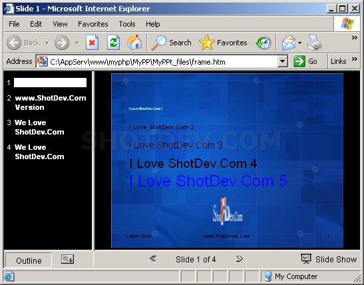Viewport: 364px width, 285px height.
Task: Expand hidden toolbar buttons chevron
Action: tap(354, 38)
